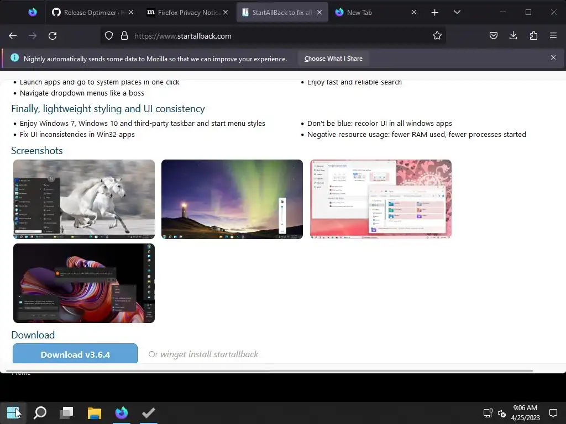Click 'Fix UI inconsistencies in Win32 apps' text

[x=77, y=135]
